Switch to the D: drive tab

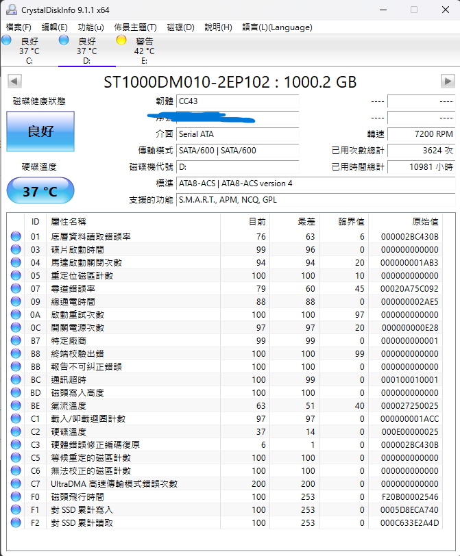[x=87, y=51]
